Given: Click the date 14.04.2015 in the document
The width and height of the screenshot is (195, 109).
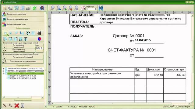Looking at the screenshot, I should [x=143, y=40].
